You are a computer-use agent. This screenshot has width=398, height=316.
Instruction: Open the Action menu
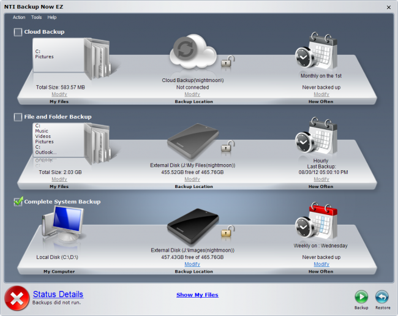click(x=19, y=17)
